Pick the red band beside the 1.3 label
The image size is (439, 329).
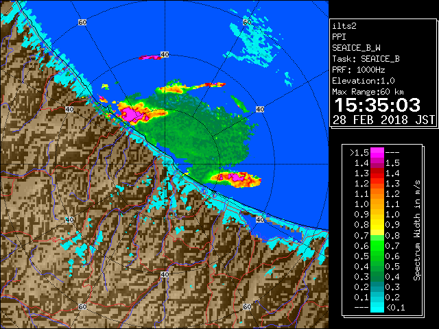pos(377,173)
